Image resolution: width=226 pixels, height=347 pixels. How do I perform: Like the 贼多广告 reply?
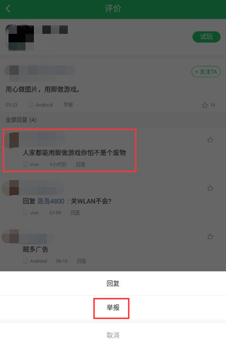210,236
